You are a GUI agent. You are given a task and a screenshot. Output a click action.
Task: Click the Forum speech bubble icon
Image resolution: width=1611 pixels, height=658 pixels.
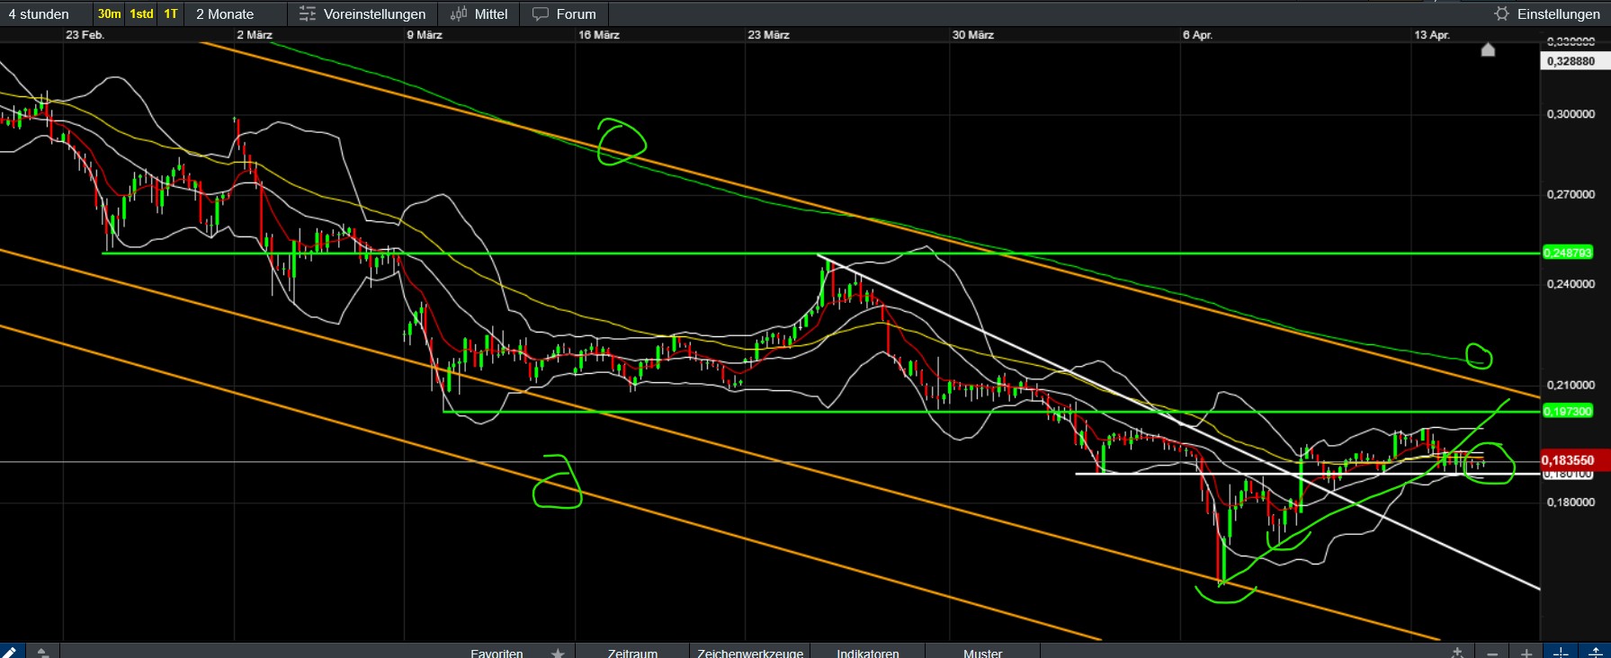pos(541,14)
